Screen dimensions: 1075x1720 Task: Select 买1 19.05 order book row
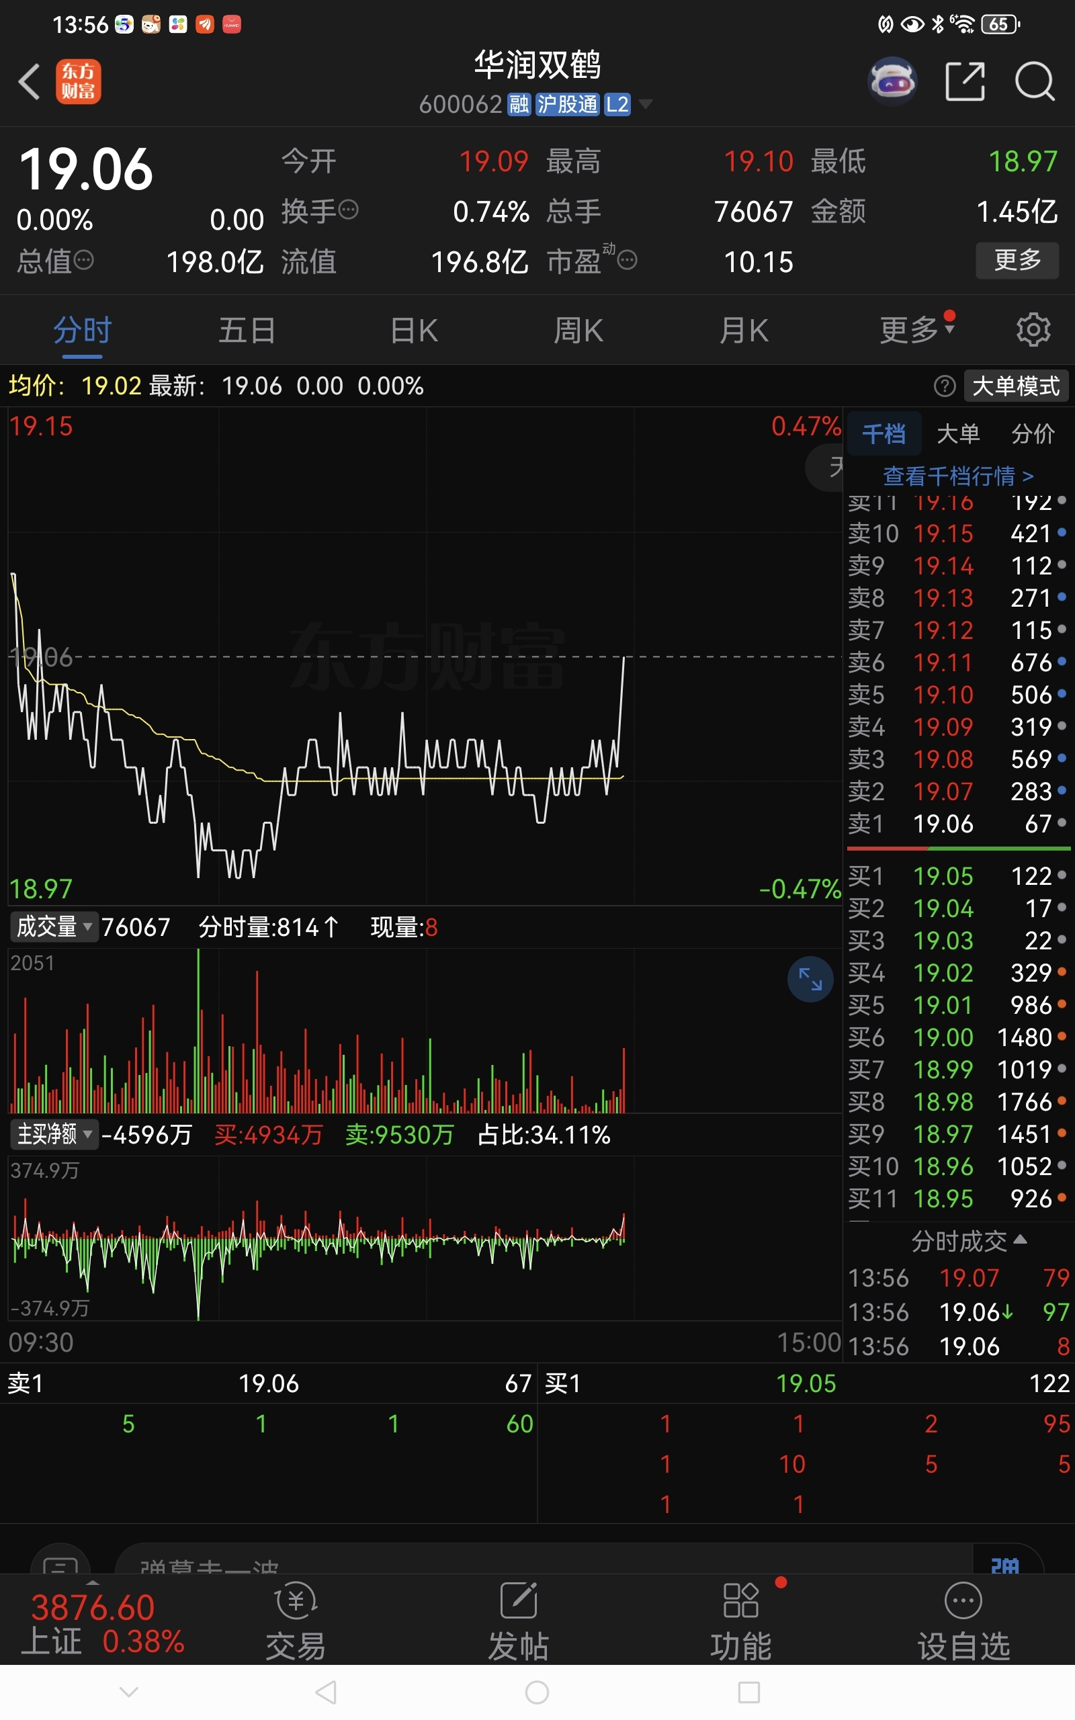point(957,875)
